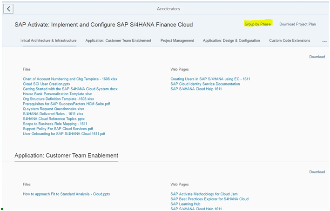Open SAP Activate Methodology for Cloud Jam
Image resolution: width=330 pixels, height=211 pixels.
click(x=204, y=194)
